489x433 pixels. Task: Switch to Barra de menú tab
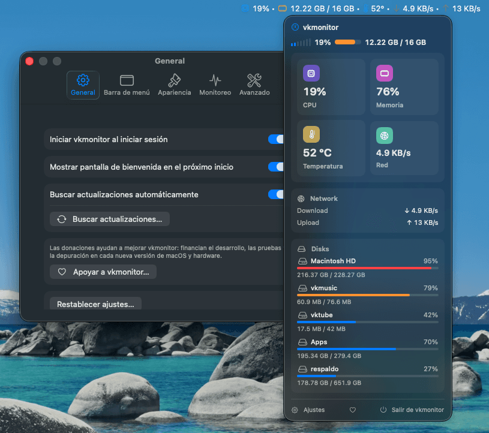click(x=127, y=85)
